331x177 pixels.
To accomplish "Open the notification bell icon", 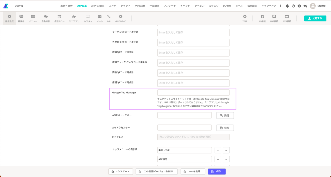I will pyautogui.click(x=287, y=6).
